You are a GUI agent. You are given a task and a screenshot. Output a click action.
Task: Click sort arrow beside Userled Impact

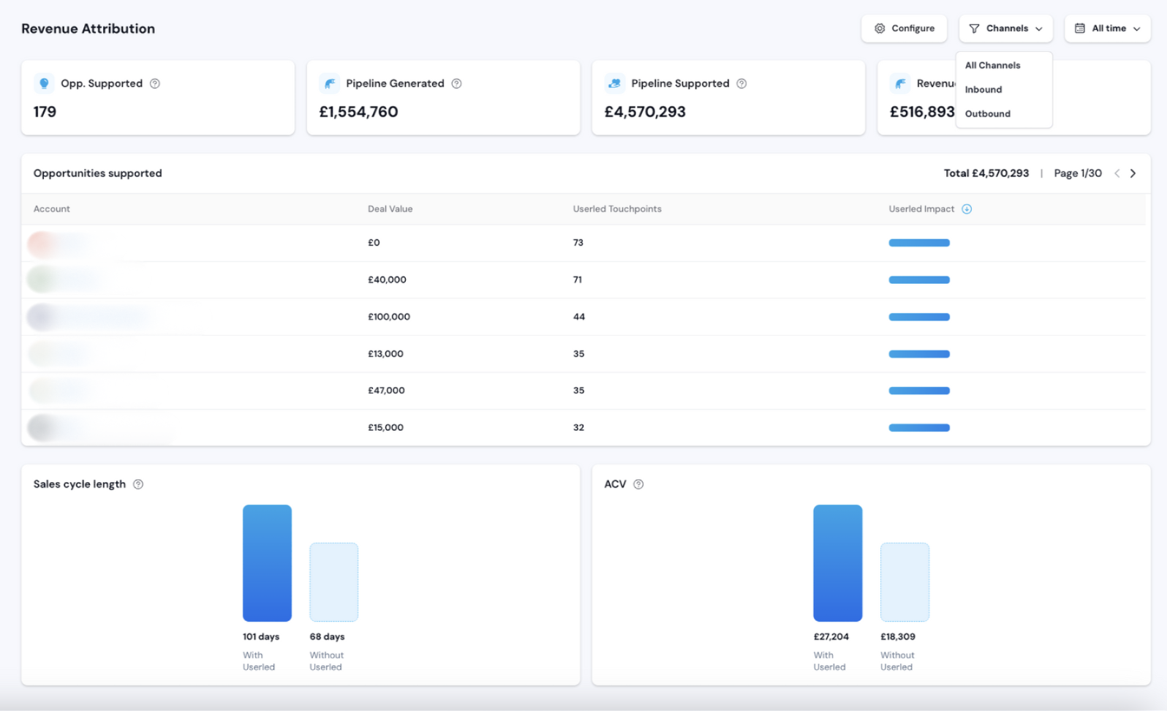coord(967,209)
